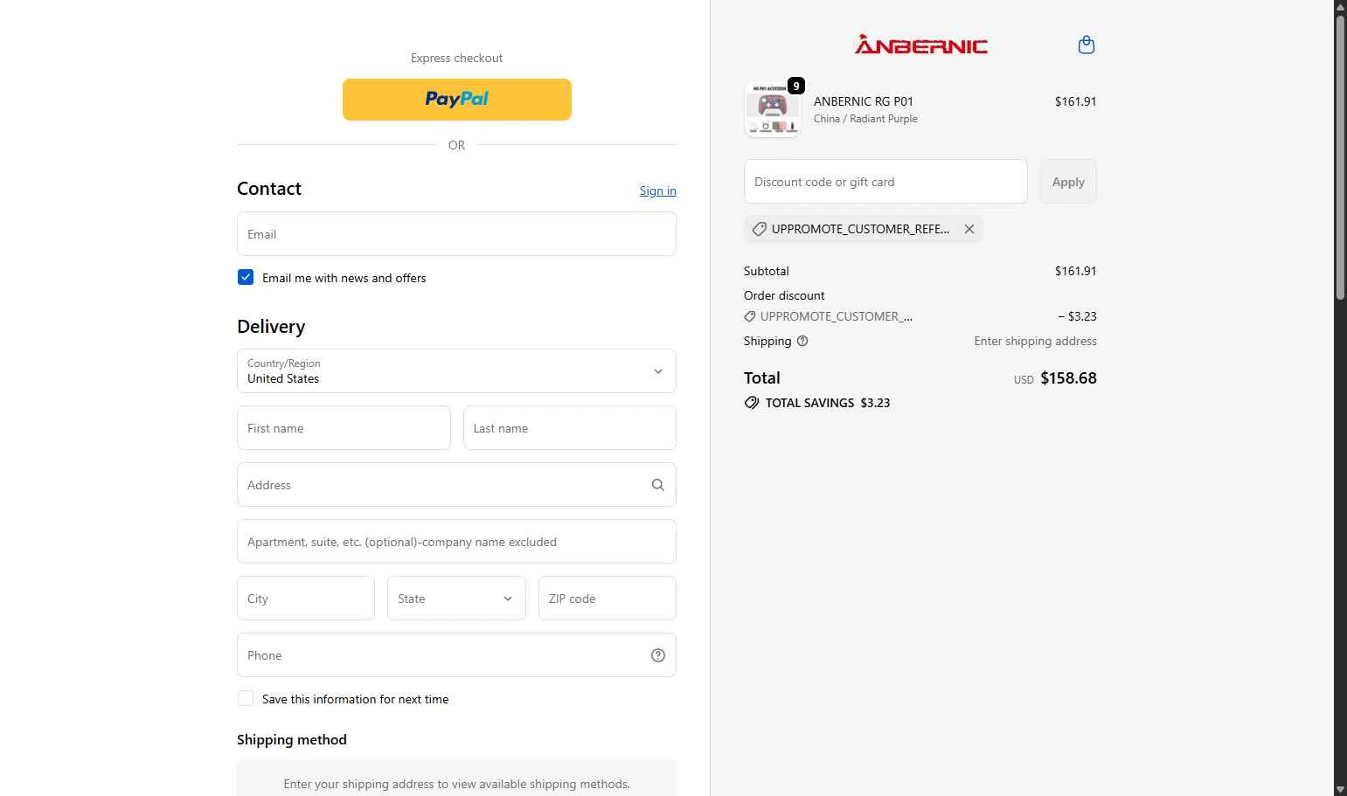Click the Sign in link

pos(657,190)
